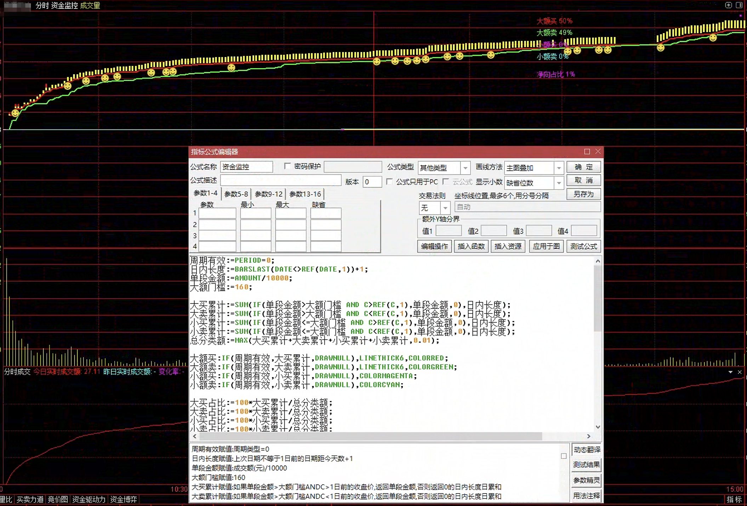Screen dimensions: 747x506
Task: Switch to the 参数5-8 tab
Action: [x=236, y=194]
